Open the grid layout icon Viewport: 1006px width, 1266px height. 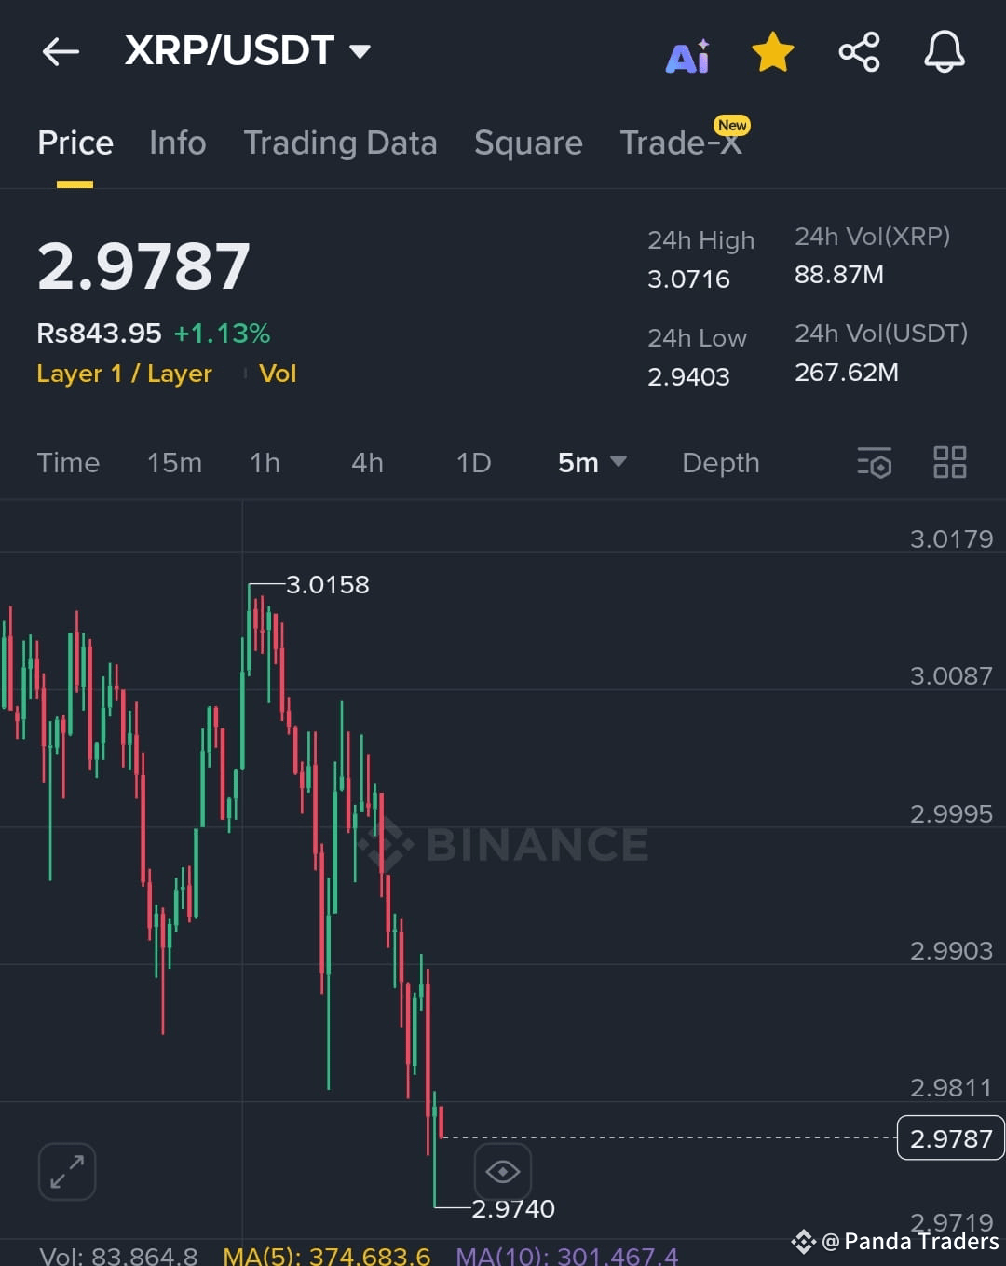coord(950,462)
